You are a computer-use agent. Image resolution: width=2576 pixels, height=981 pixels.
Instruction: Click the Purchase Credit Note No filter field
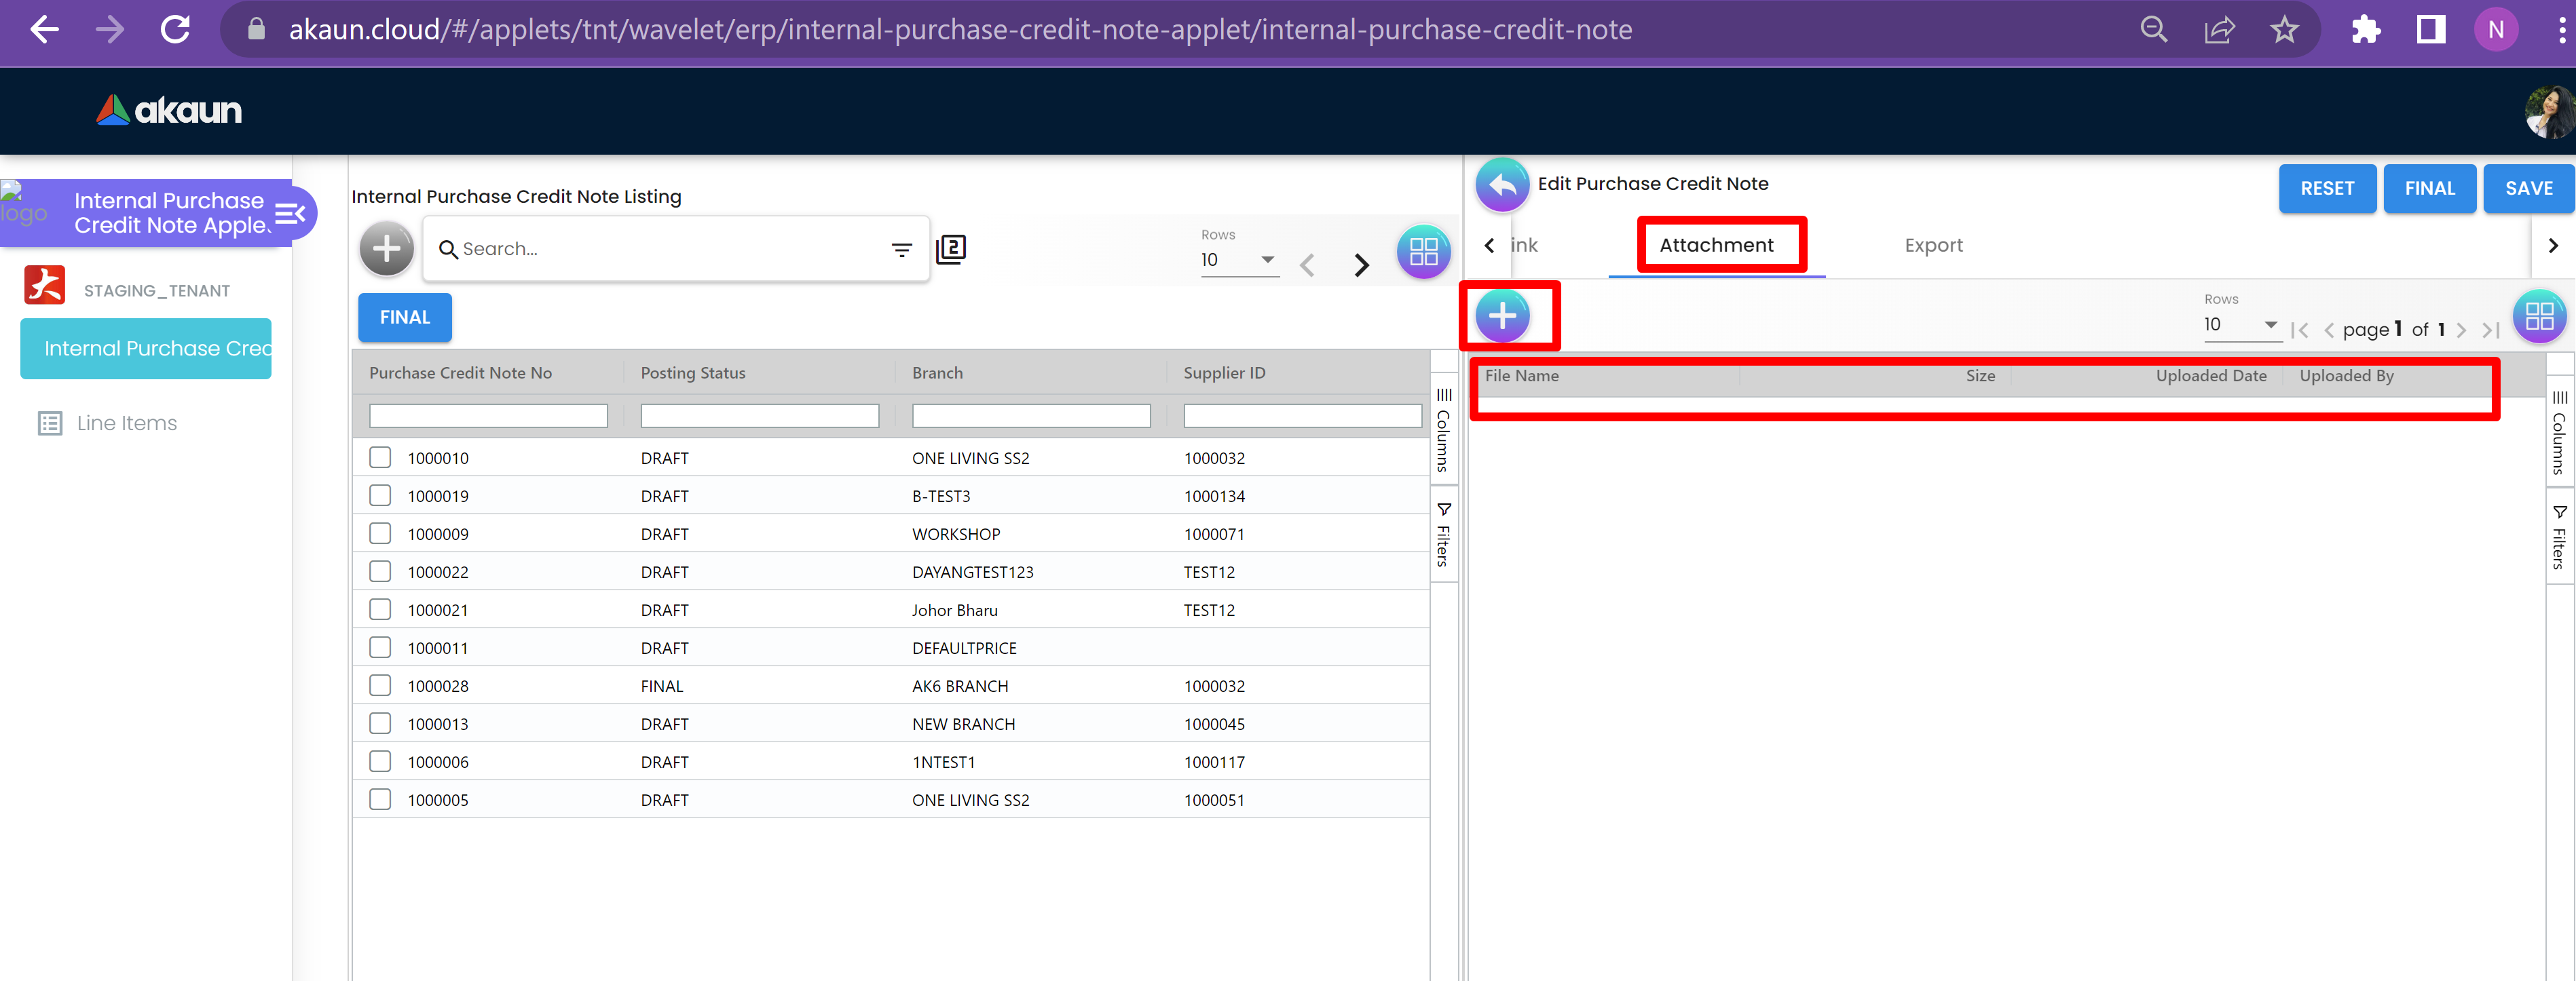point(488,416)
